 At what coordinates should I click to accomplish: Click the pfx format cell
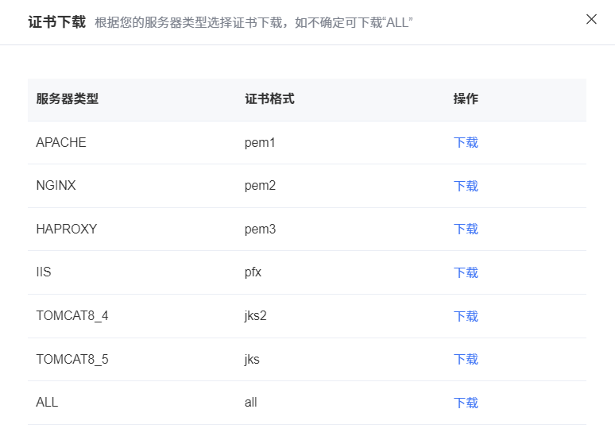click(253, 272)
